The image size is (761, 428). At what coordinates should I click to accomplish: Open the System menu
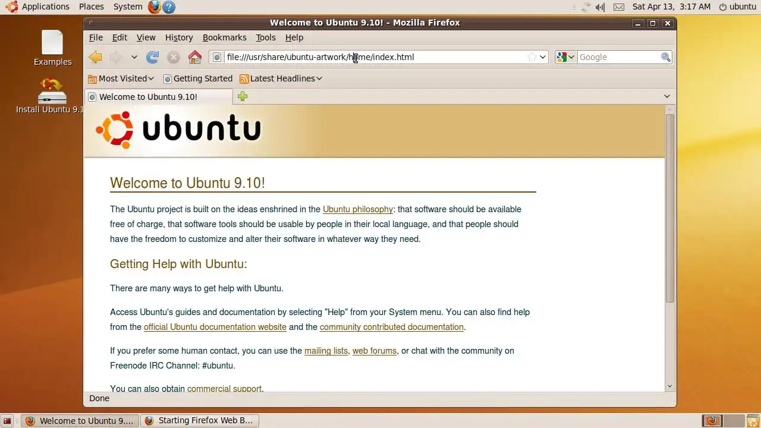point(128,7)
